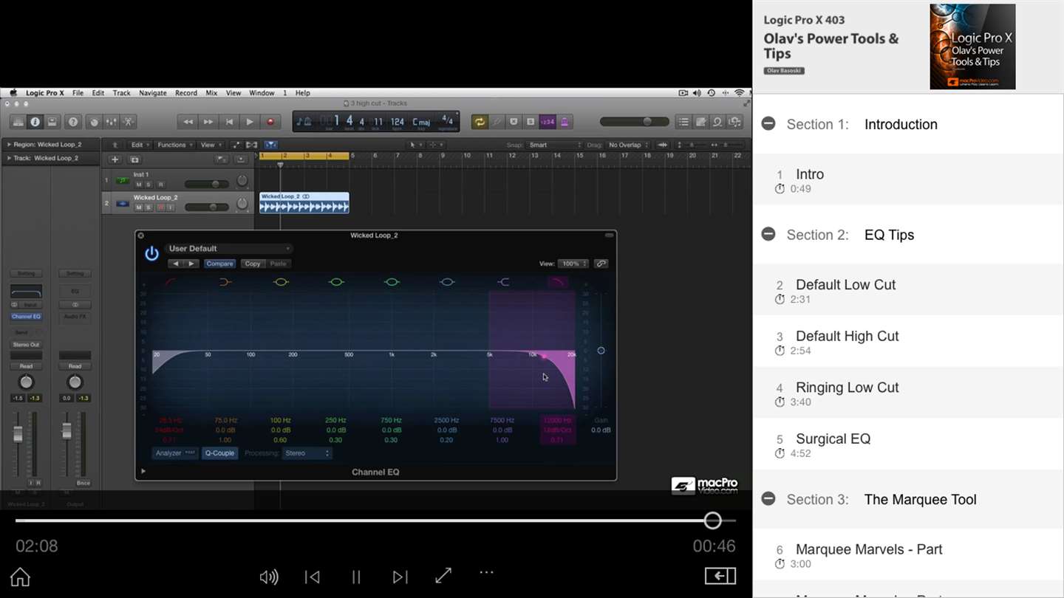Open the Intro lesson

click(908, 180)
